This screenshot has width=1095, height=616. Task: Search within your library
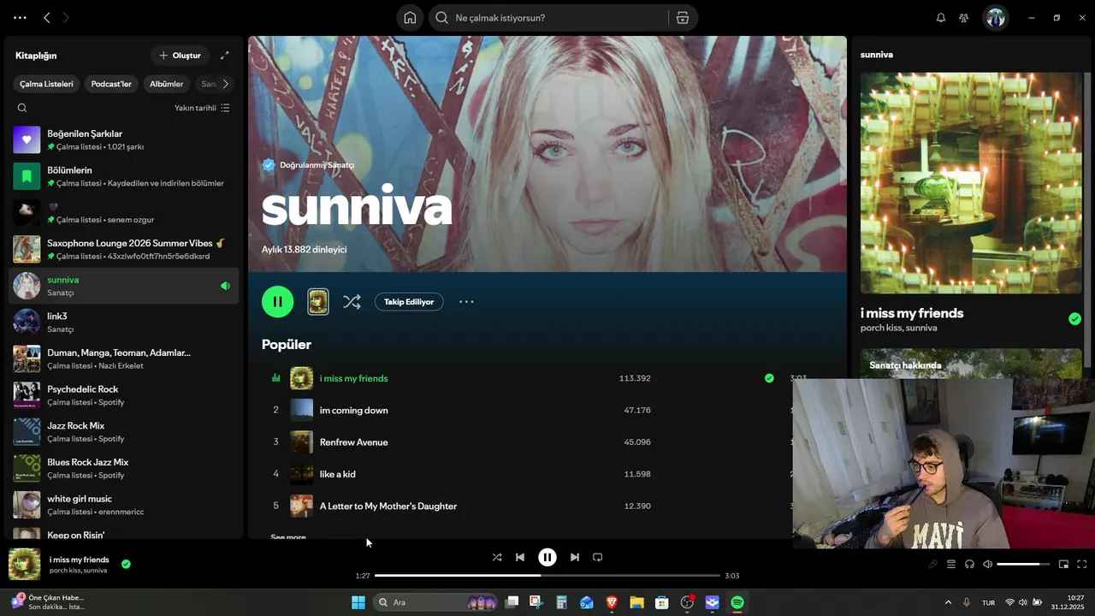22,108
